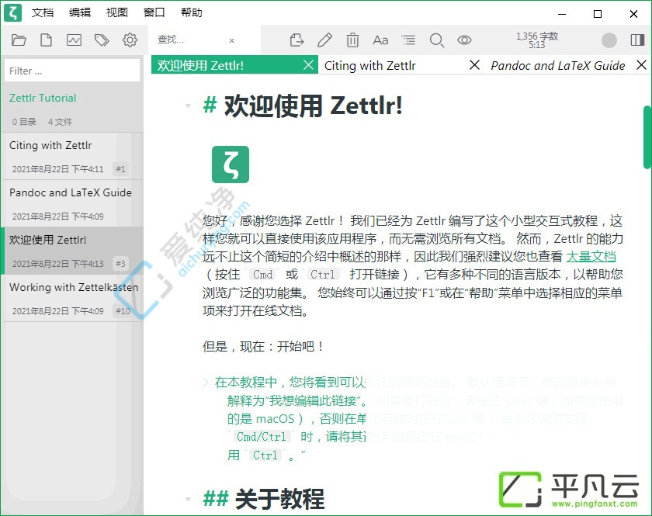Click the 查找 global search field
The height and width of the screenshot is (516, 652).
point(189,40)
